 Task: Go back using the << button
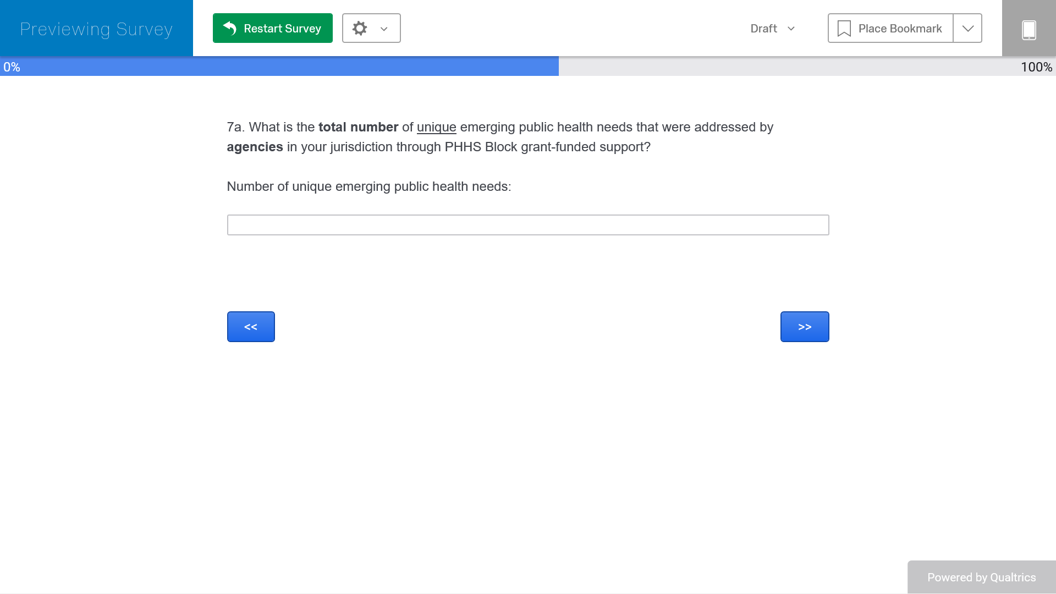(251, 327)
